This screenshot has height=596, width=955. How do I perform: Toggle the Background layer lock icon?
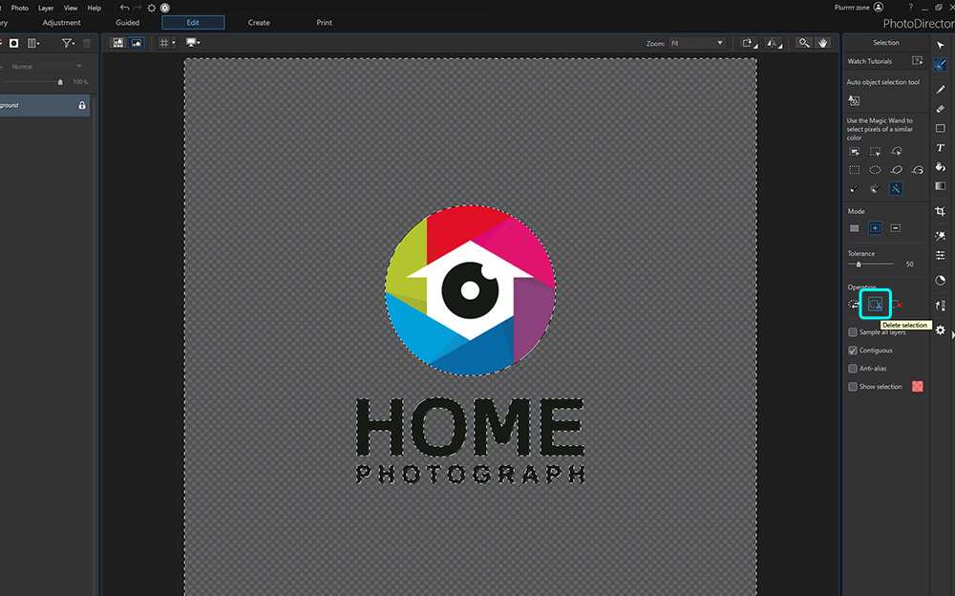(82, 105)
